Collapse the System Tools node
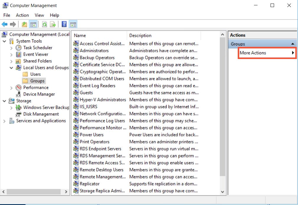 [x=4, y=41]
